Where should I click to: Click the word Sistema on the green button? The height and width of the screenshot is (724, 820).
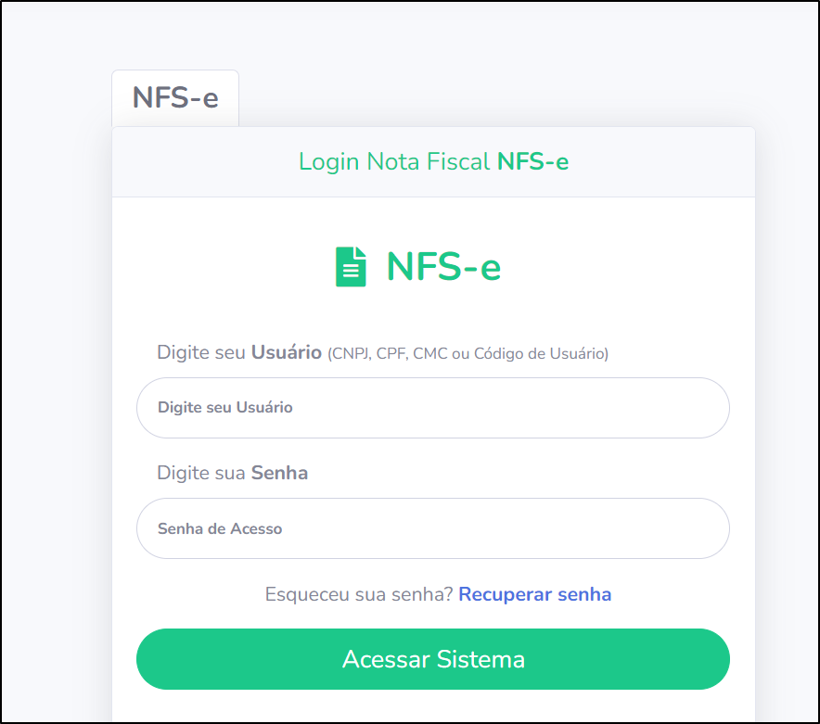point(480,659)
